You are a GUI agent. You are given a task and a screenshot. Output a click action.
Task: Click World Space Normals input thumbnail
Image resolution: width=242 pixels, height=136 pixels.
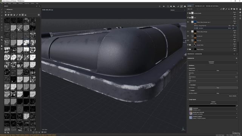[x=191, y=113]
